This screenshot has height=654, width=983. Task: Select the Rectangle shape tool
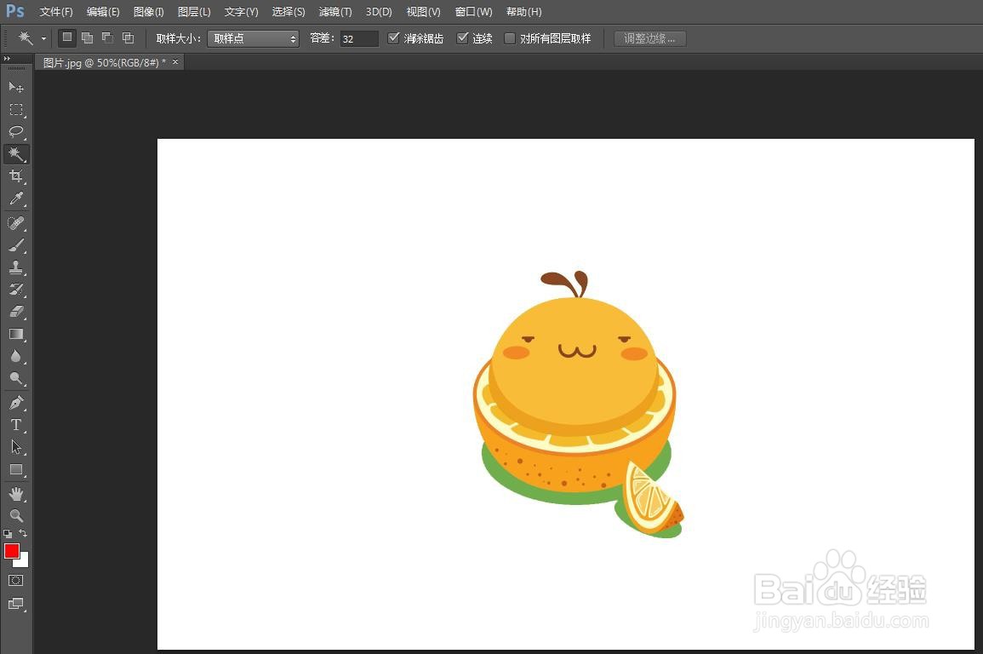pos(16,470)
